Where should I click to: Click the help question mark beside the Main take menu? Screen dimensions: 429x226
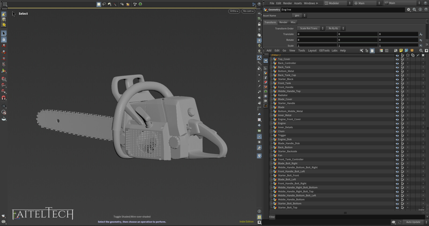[426, 3]
